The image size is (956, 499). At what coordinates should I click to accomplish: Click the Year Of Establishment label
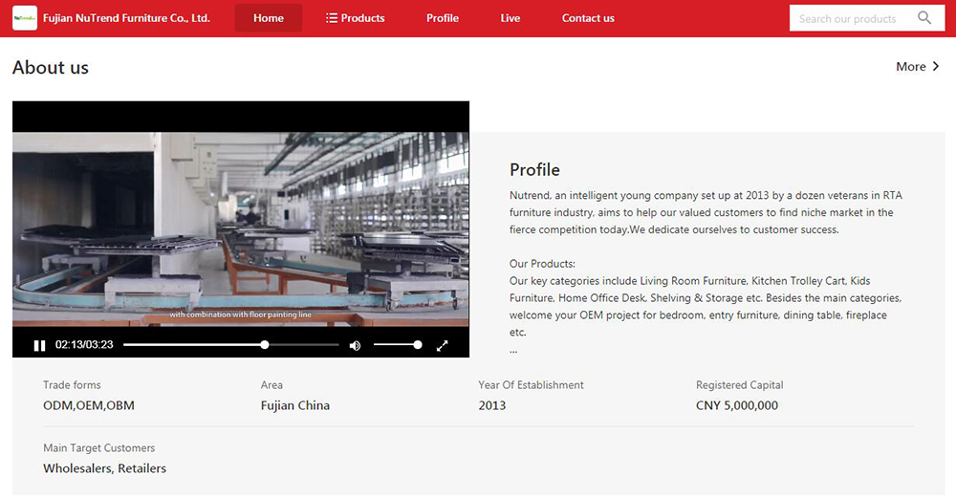tap(531, 385)
